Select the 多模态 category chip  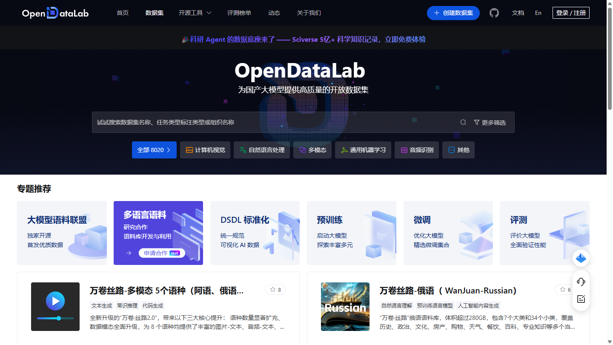312,150
